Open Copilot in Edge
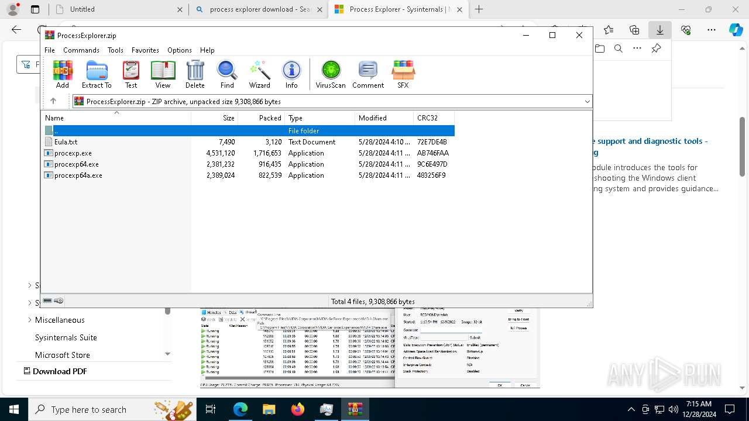This screenshot has height=421, width=749. click(736, 30)
